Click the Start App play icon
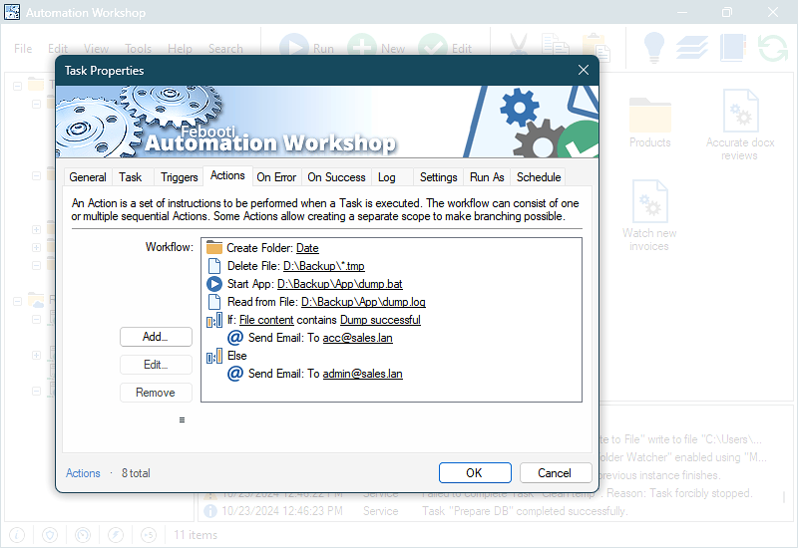 [x=214, y=284]
